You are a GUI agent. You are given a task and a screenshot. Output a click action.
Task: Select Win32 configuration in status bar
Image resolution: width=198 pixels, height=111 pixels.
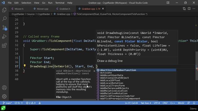(181, 103)
